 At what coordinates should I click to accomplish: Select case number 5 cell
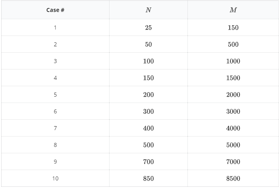click(55, 95)
